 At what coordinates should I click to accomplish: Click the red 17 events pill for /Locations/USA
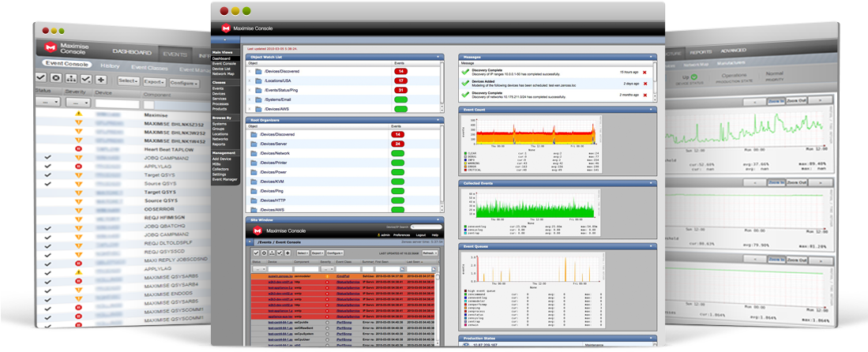click(x=400, y=81)
